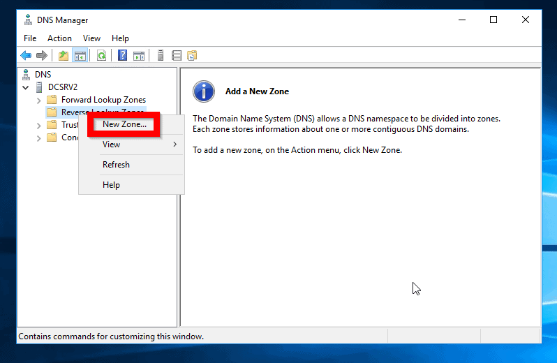Click the Conditional Forwarders folder icon

tap(52, 137)
